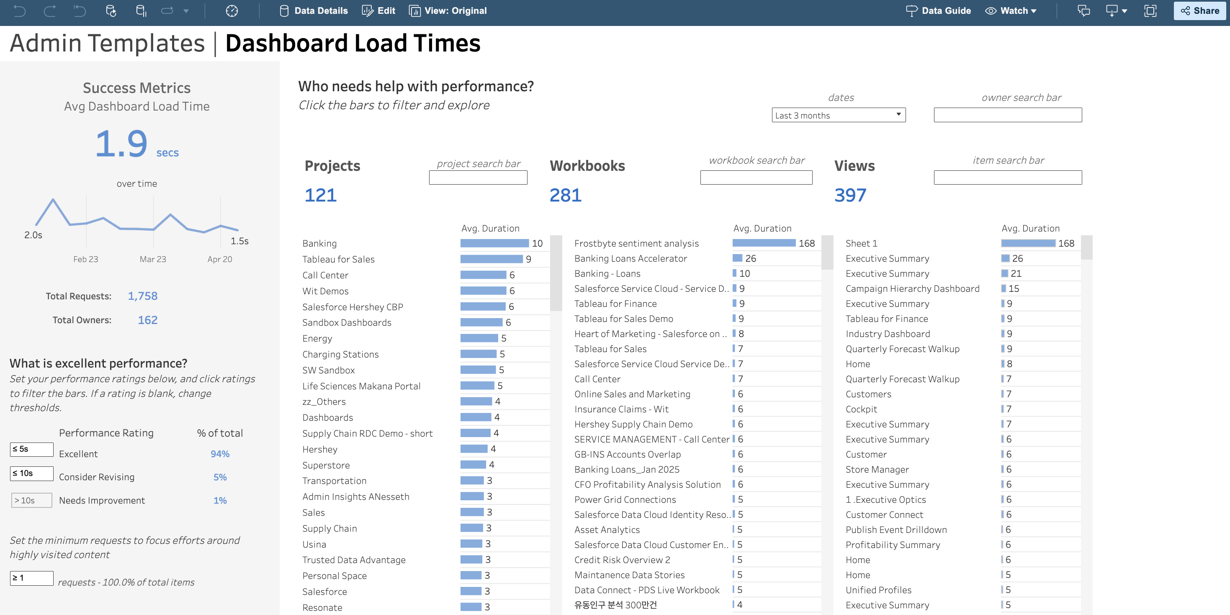Switch to Edit mode

[x=378, y=10]
